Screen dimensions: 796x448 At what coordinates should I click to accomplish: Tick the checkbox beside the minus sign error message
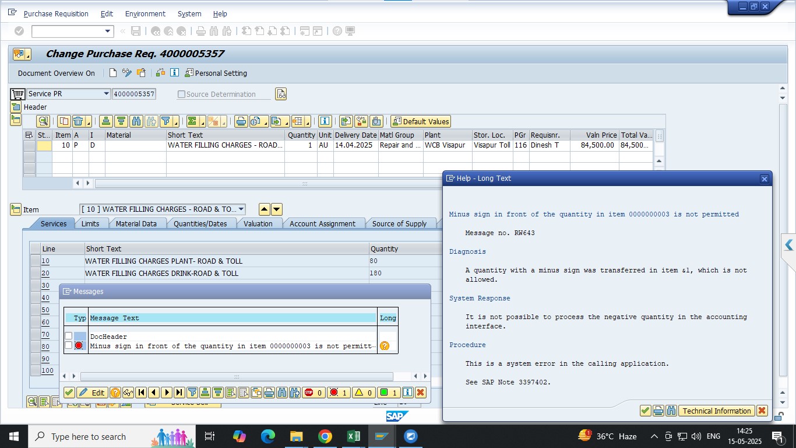pyautogui.click(x=69, y=345)
